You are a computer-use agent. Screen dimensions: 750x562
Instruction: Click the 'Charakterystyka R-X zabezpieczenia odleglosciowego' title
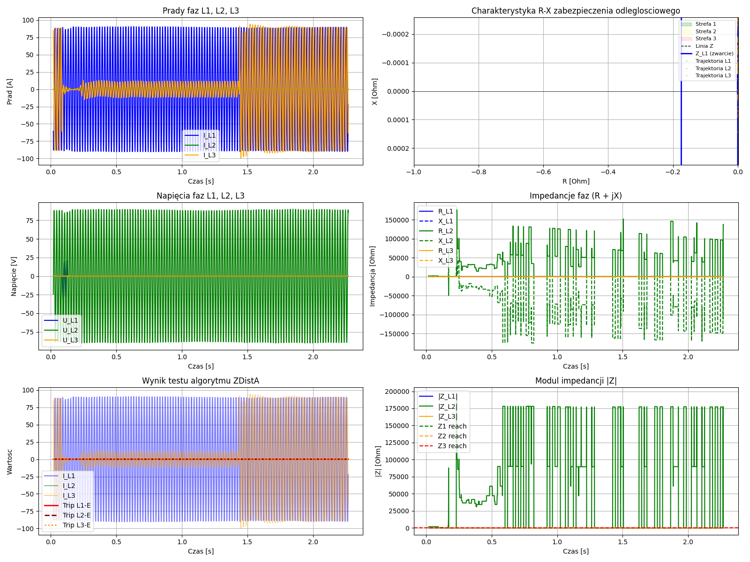(576, 11)
